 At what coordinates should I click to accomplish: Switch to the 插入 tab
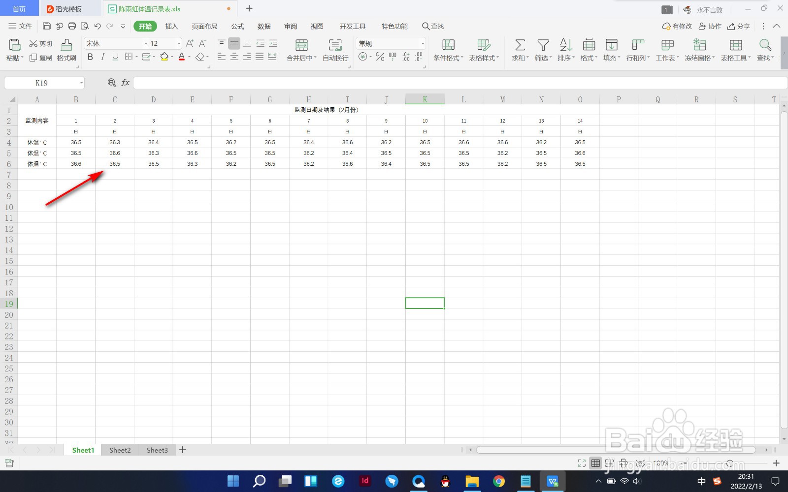click(x=171, y=26)
